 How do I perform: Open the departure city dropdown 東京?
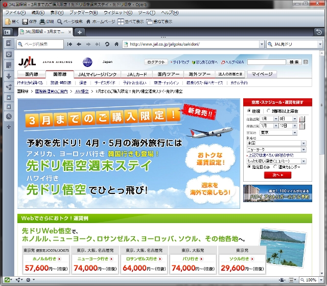[278, 133]
